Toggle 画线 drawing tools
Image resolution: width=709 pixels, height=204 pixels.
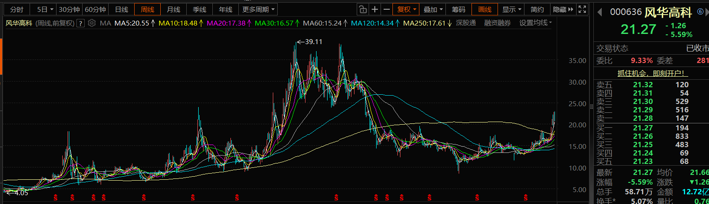tap(485, 9)
